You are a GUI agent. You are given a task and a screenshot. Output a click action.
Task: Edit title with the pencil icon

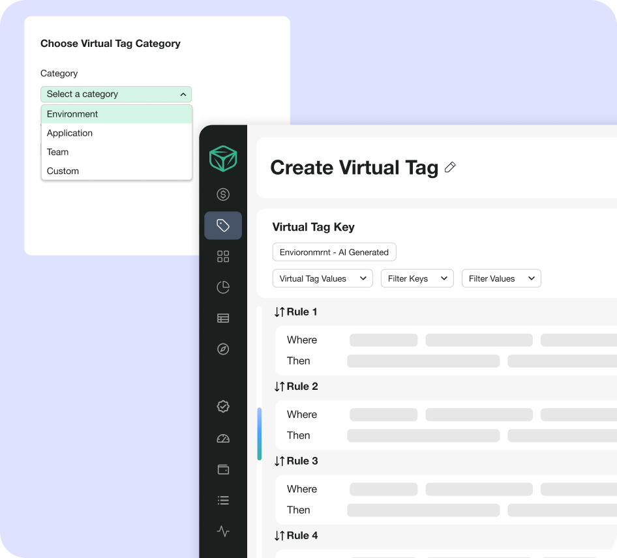pyautogui.click(x=450, y=168)
